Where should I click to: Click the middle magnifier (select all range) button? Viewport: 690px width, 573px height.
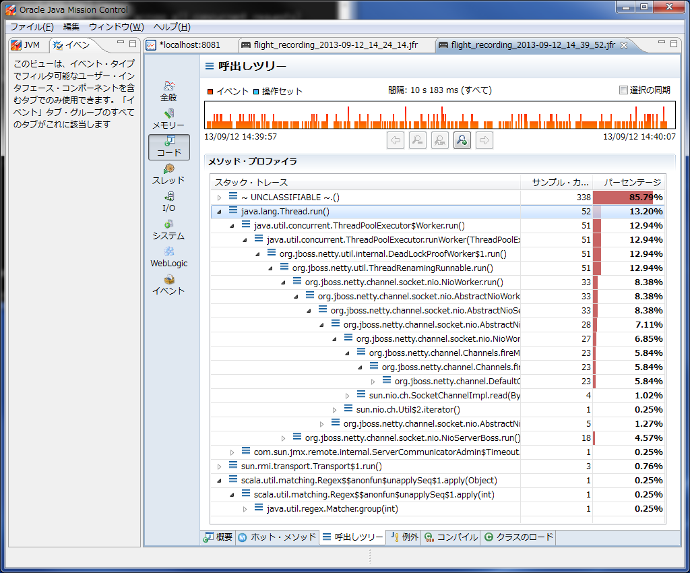tap(439, 140)
